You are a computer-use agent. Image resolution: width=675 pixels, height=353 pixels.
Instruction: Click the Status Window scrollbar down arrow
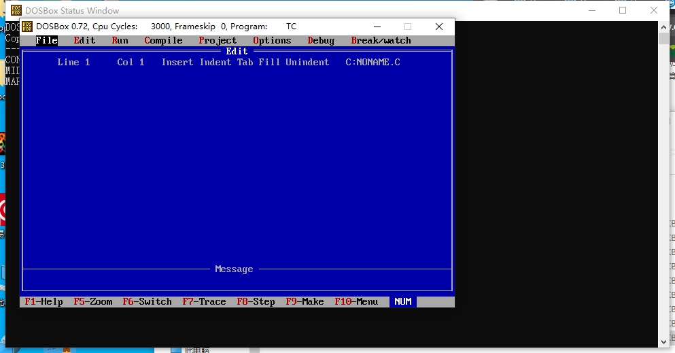[x=663, y=341]
